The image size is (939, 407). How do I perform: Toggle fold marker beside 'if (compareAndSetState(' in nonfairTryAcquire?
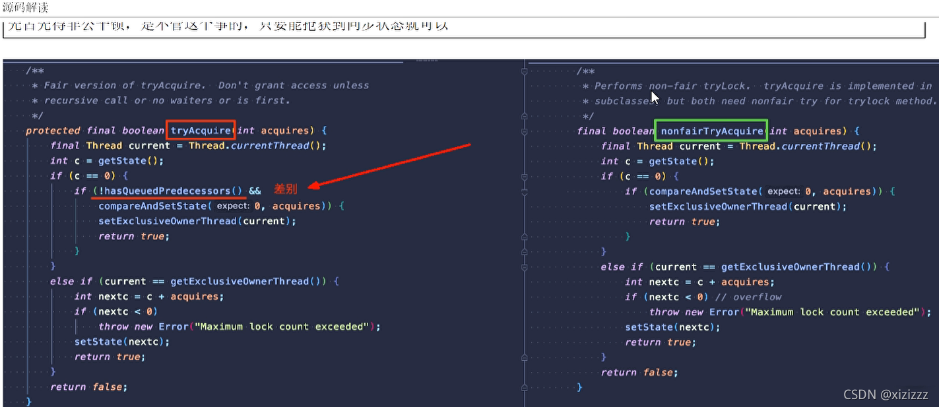point(525,191)
